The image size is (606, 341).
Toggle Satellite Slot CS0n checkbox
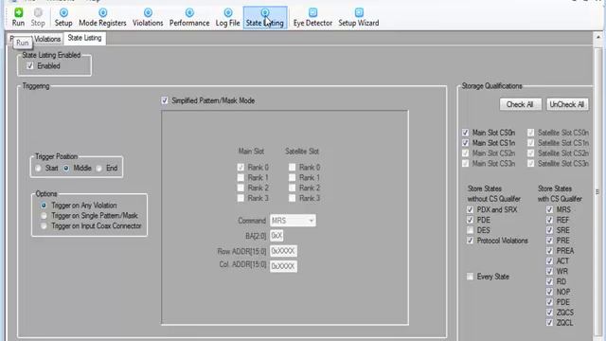(531, 133)
